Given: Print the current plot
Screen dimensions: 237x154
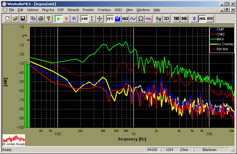Looking at the screenshot, I should pyautogui.click(x=40, y=18).
